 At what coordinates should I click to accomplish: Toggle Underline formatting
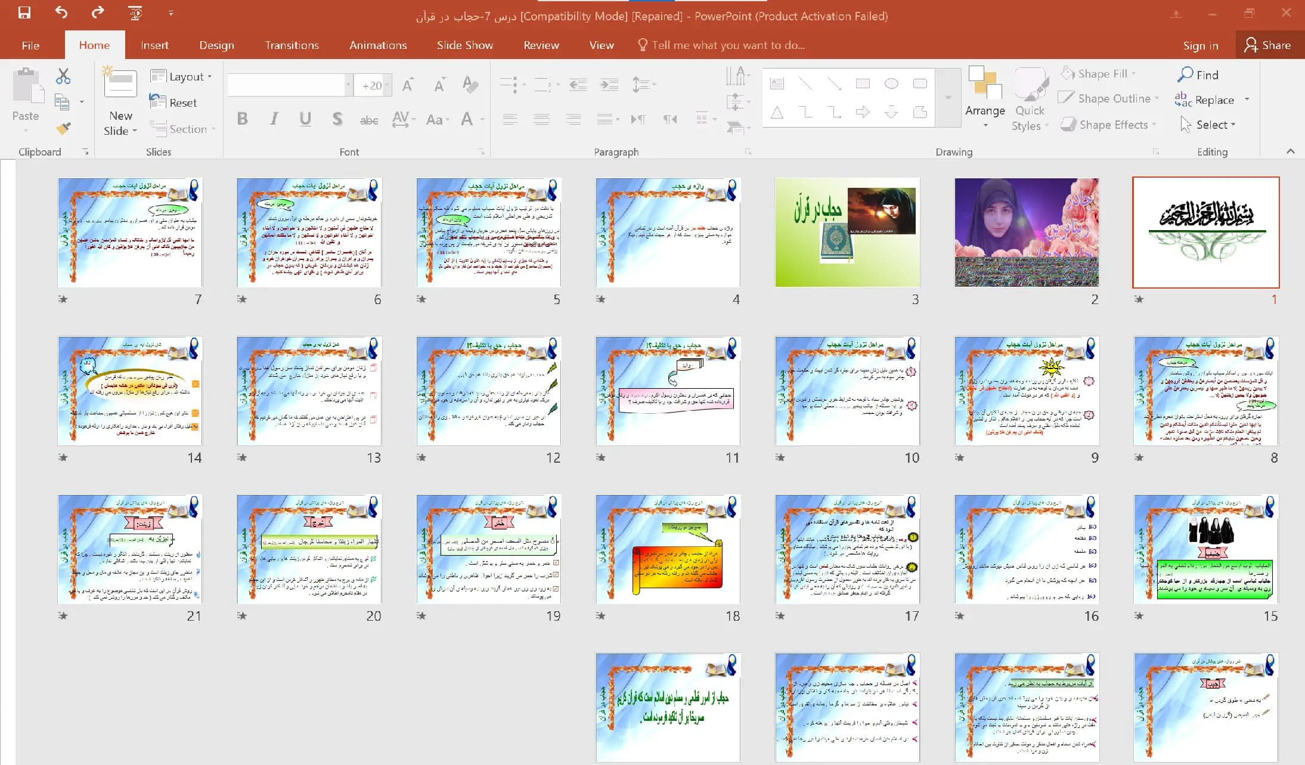pos(305,119)
